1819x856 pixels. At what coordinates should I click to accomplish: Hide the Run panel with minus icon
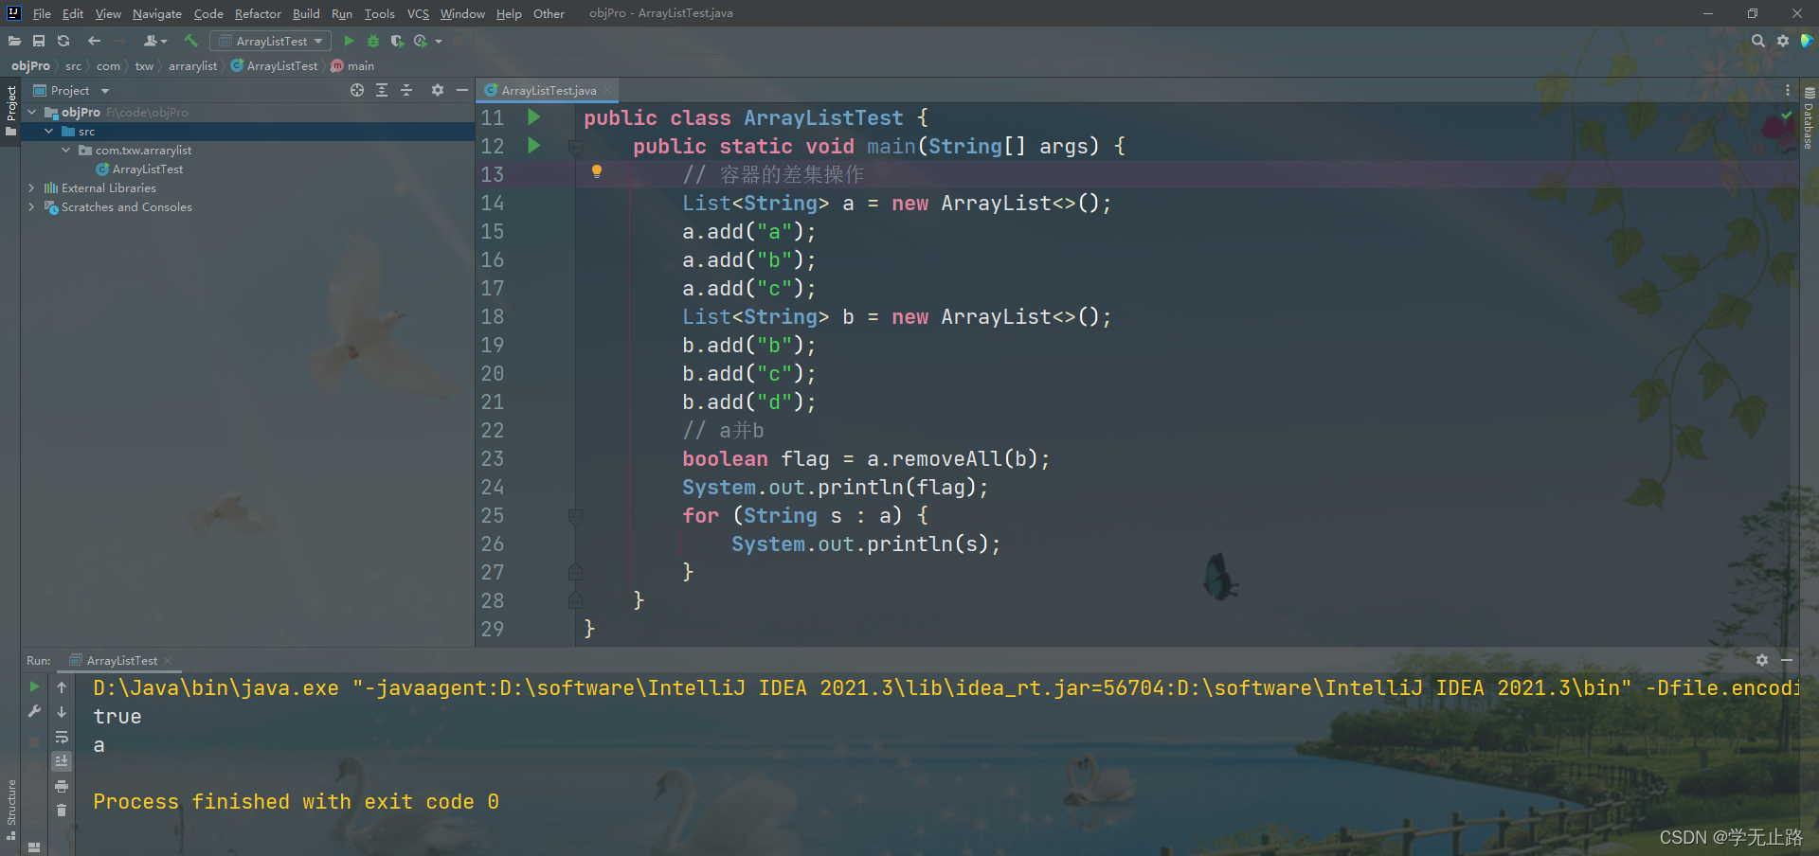[1787, 660]
